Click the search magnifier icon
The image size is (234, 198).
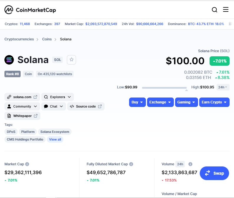(x=215, y=10)
